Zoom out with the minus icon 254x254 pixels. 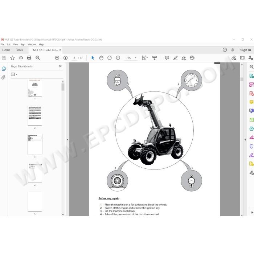[x=110, y=58]
